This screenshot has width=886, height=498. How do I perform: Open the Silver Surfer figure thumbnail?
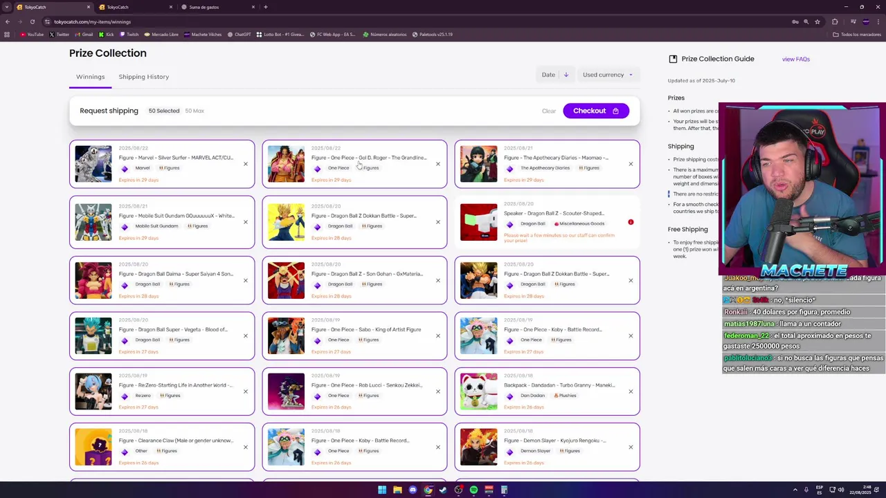click(x=93, y=164)
